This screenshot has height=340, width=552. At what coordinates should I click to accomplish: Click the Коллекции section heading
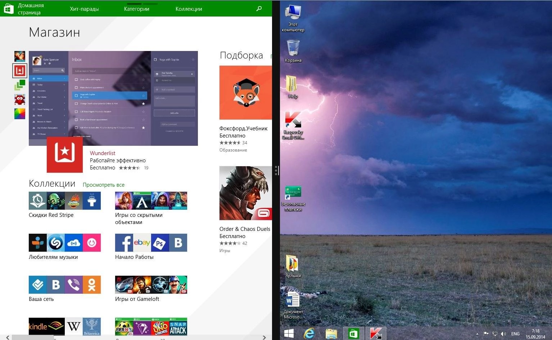coord(52,184)
